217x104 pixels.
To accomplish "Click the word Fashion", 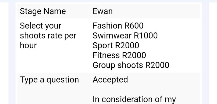I will pos(107,26).
